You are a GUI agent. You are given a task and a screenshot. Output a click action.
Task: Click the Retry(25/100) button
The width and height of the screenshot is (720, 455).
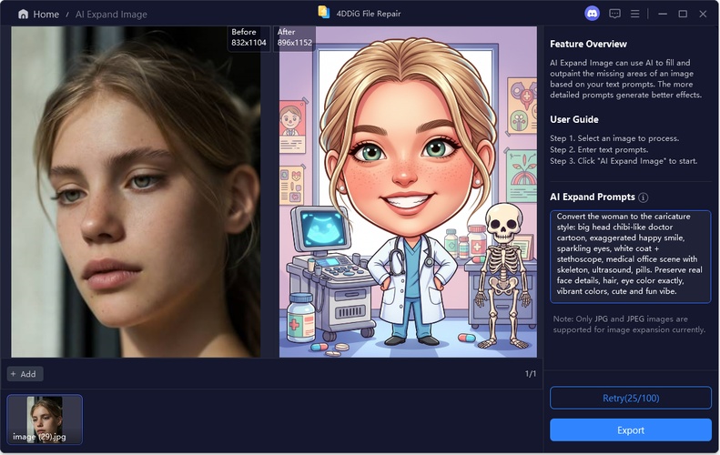pyautogui.click(x=631, y=398)
